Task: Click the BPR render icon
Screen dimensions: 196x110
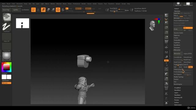Action: click(166, 15)
